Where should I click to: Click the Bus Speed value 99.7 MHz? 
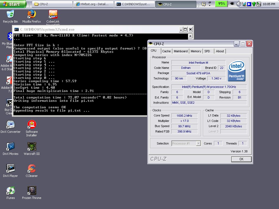pos(184,126)
